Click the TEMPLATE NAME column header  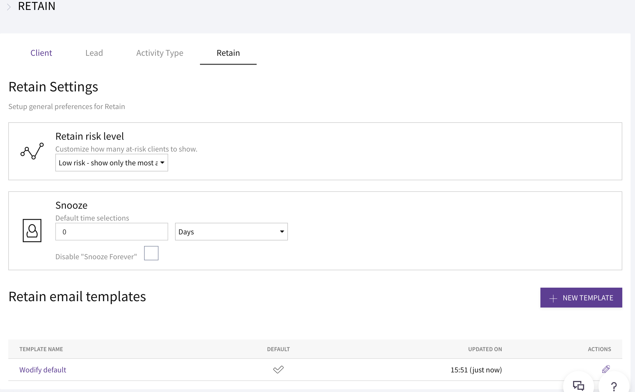pyautogui.click(x=41, y=349)
